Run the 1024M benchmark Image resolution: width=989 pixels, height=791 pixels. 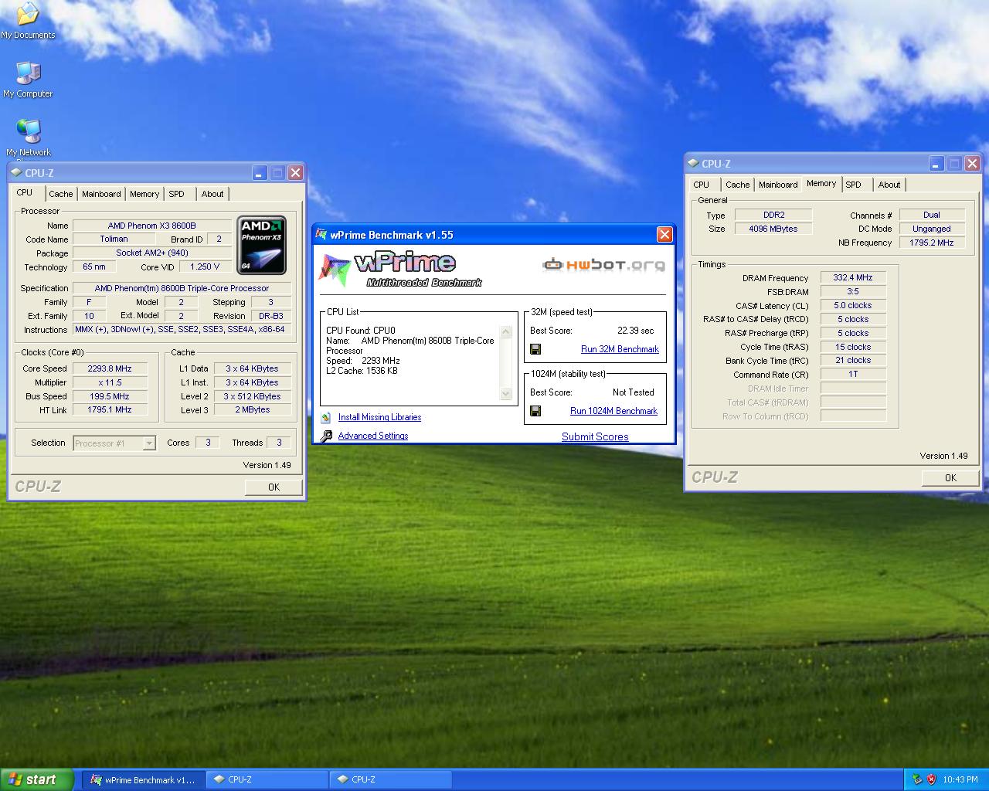coord(613,411)
